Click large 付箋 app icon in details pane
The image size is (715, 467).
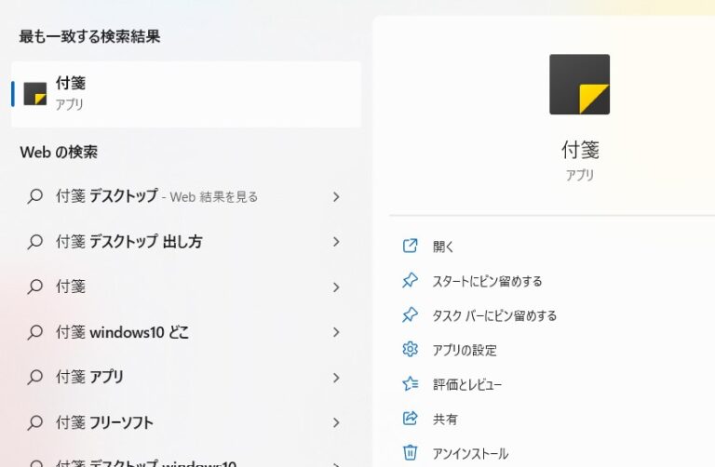pos(579,85)
